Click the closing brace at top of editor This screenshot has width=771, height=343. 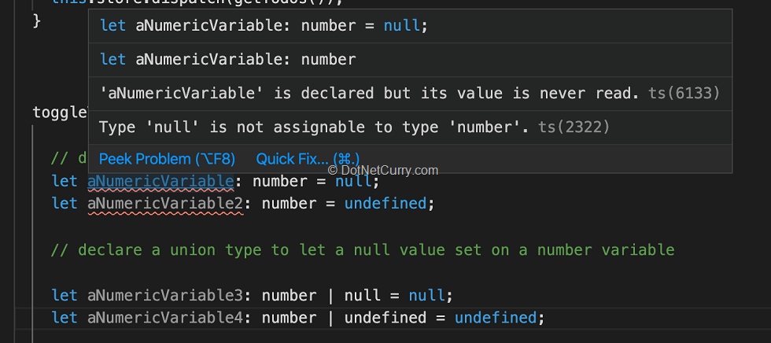(36, 20)
